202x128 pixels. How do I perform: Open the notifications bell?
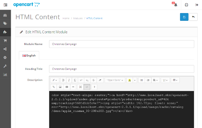(x=175, y=5)
